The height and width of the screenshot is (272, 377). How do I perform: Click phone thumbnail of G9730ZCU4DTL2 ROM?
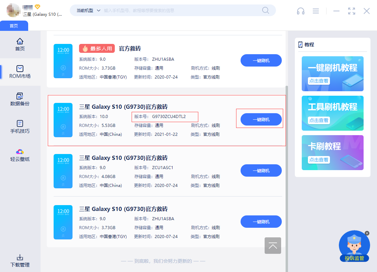(x=63, y=120)
